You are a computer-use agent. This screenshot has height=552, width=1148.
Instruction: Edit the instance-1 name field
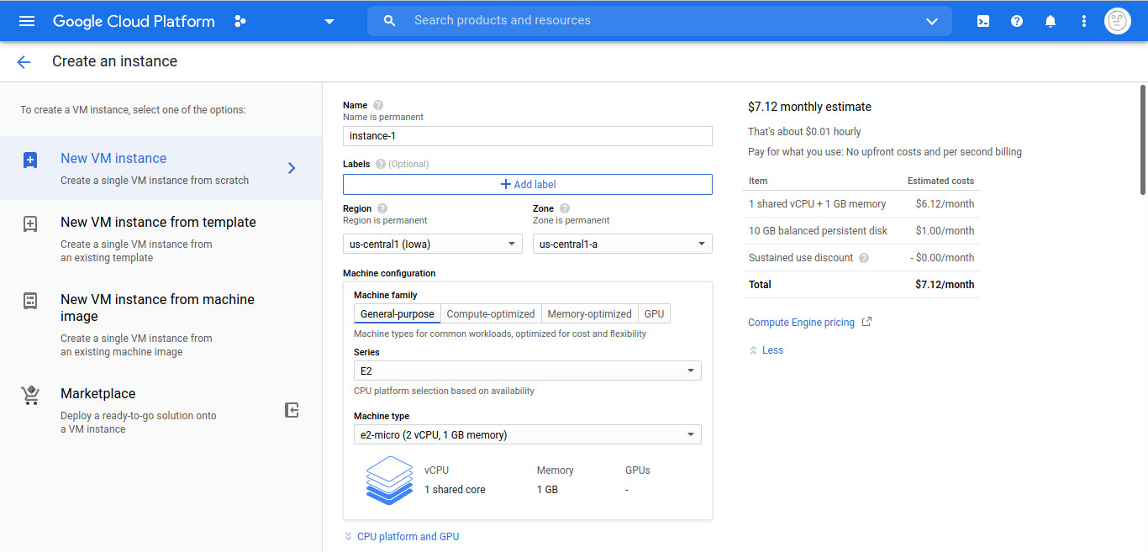[528, 136]
